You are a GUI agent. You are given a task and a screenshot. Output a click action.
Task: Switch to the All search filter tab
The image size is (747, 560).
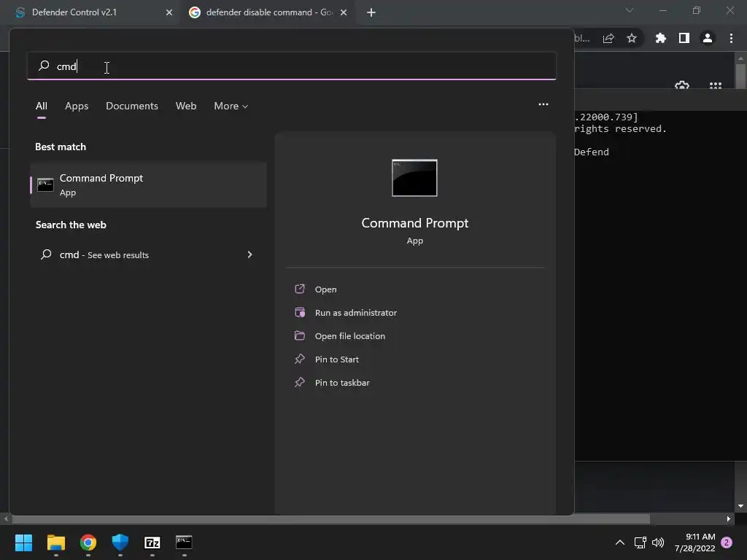(x=42, y=106)
